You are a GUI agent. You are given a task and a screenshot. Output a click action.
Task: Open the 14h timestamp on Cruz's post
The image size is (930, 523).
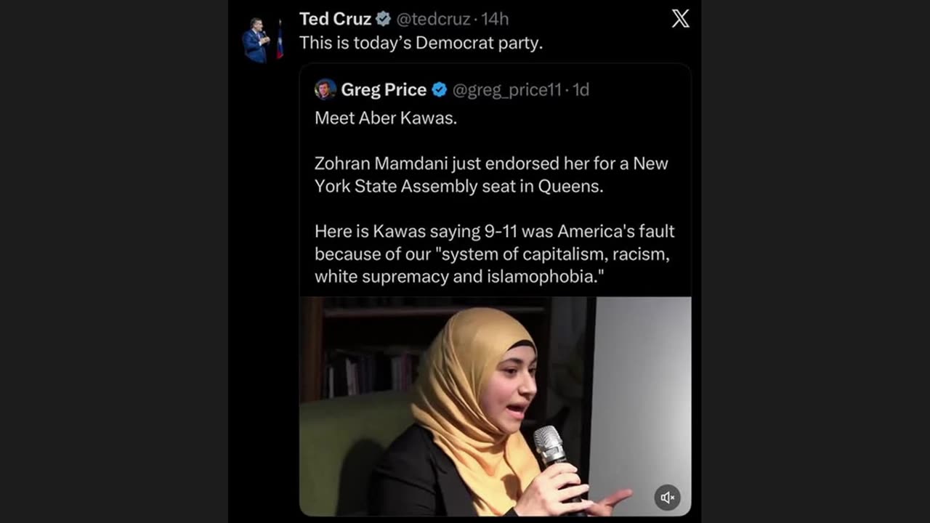click(495, 20)
